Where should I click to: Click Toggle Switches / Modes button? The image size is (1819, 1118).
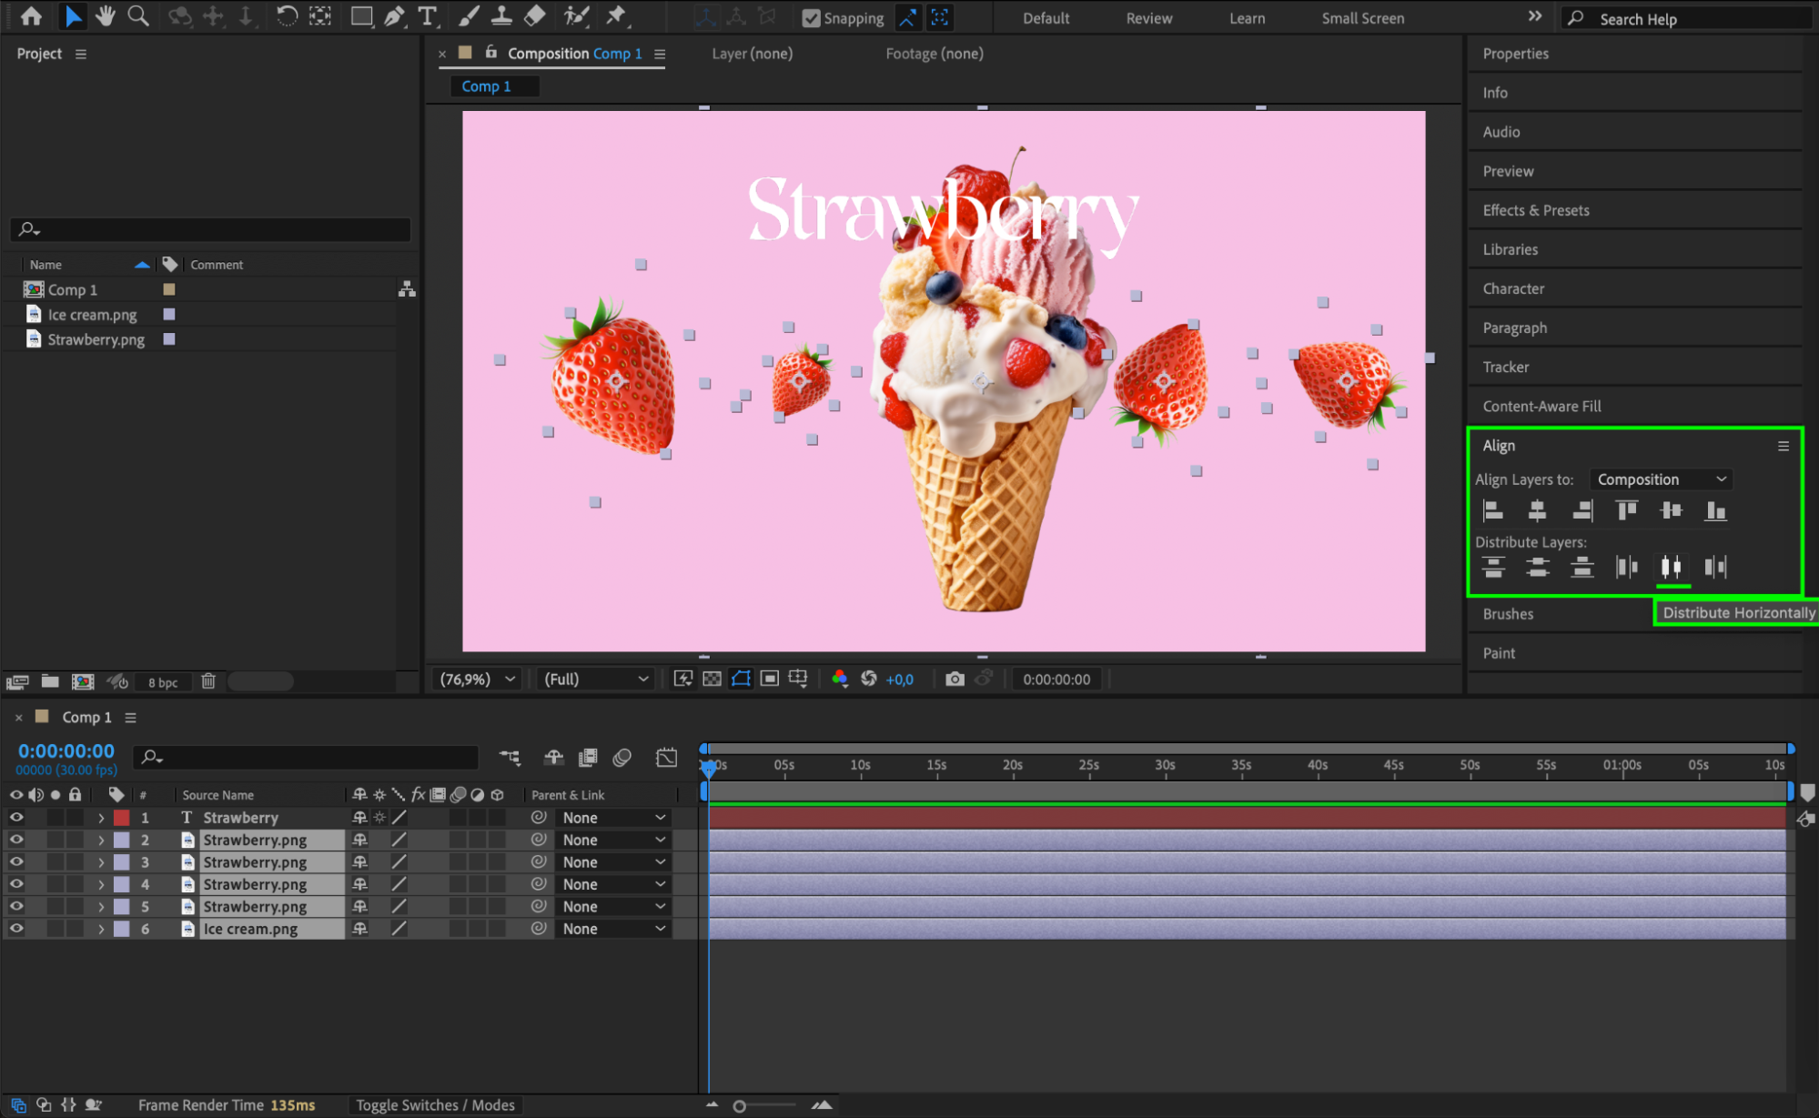pyautogui.click(x=435, y=1105)
